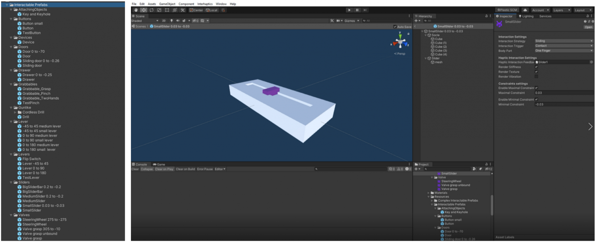This screenshot has height=242, width=596.
Task: Open the Account dropdown
Action: pyautogui.click(x=540, y=10)
